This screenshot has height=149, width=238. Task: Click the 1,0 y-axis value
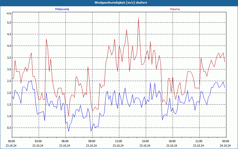point(9,116)
